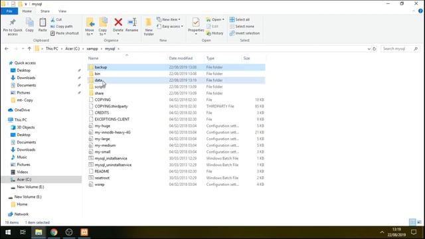The image size is (425, 239).
Task: Open the New item dropdown
Action: [x=169, y=19]
